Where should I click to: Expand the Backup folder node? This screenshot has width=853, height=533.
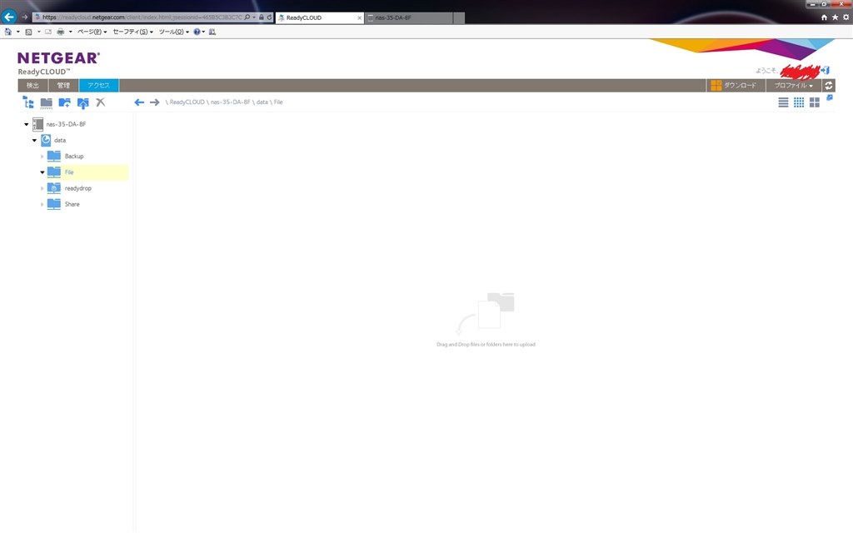click(x=42, y=157)
